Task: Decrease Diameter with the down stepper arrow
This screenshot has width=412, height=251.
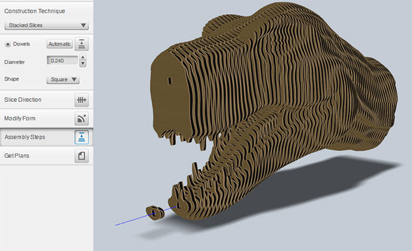Action: (83, 63)
